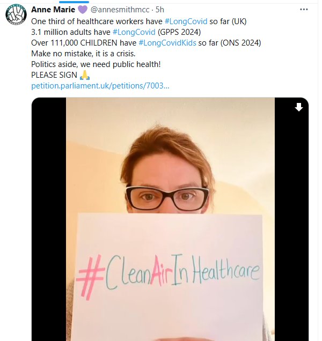Viewport: 322px width, 341px height.
Task: Click the left black bar of the video
Action: 49,219
